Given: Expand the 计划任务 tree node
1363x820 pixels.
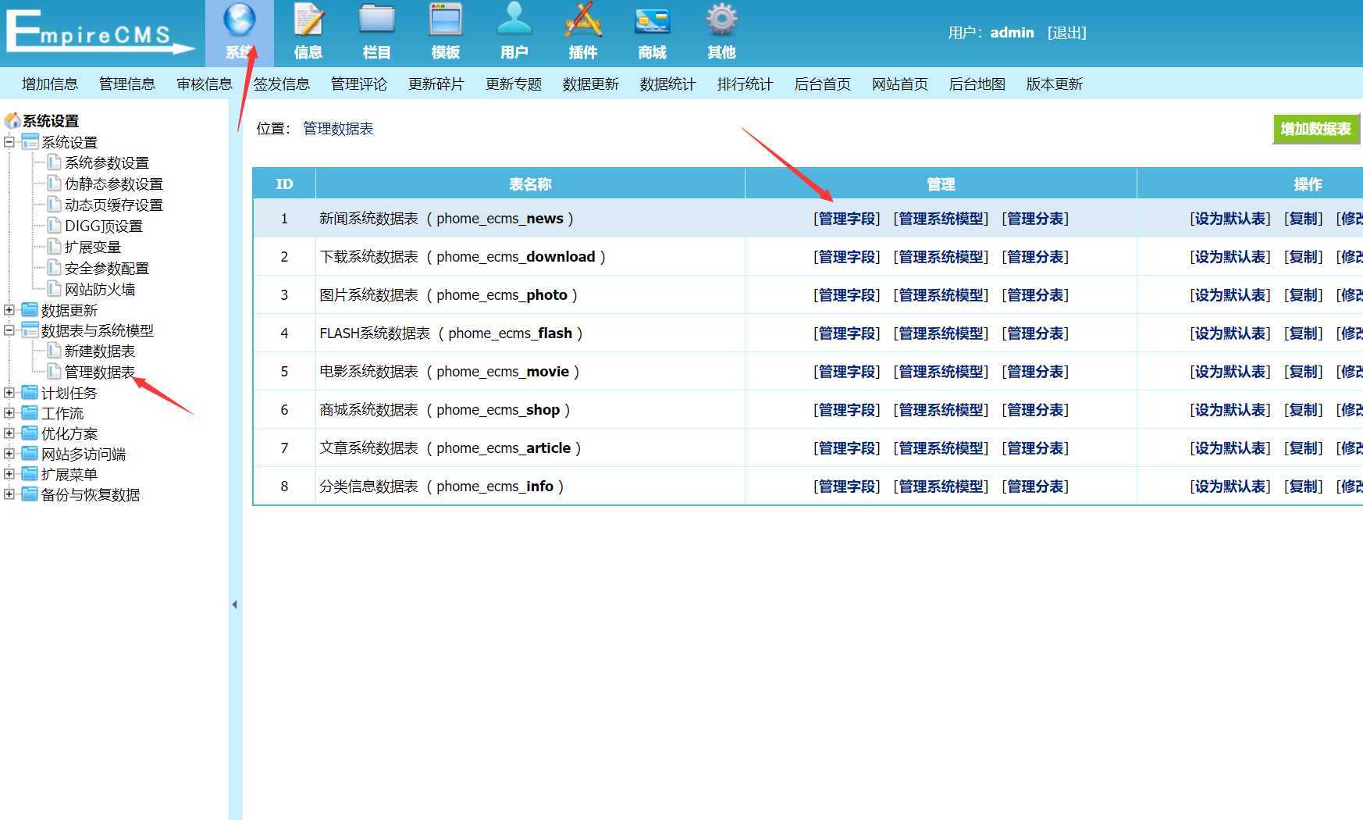Looking at the screenshot, I should pos(9,392).
